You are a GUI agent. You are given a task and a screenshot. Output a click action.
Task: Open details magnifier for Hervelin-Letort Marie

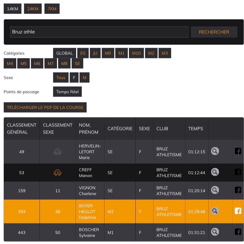[215, 151]
